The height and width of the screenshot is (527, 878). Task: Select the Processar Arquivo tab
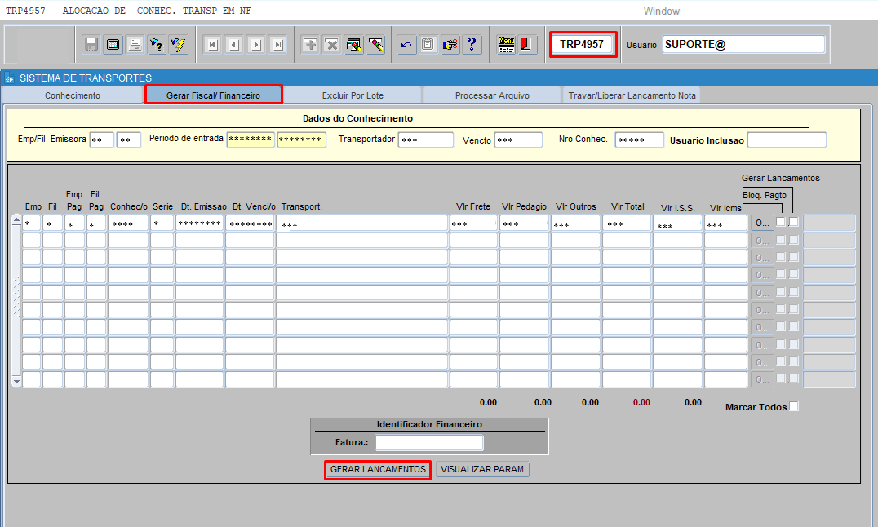click(x=492, y=95)
